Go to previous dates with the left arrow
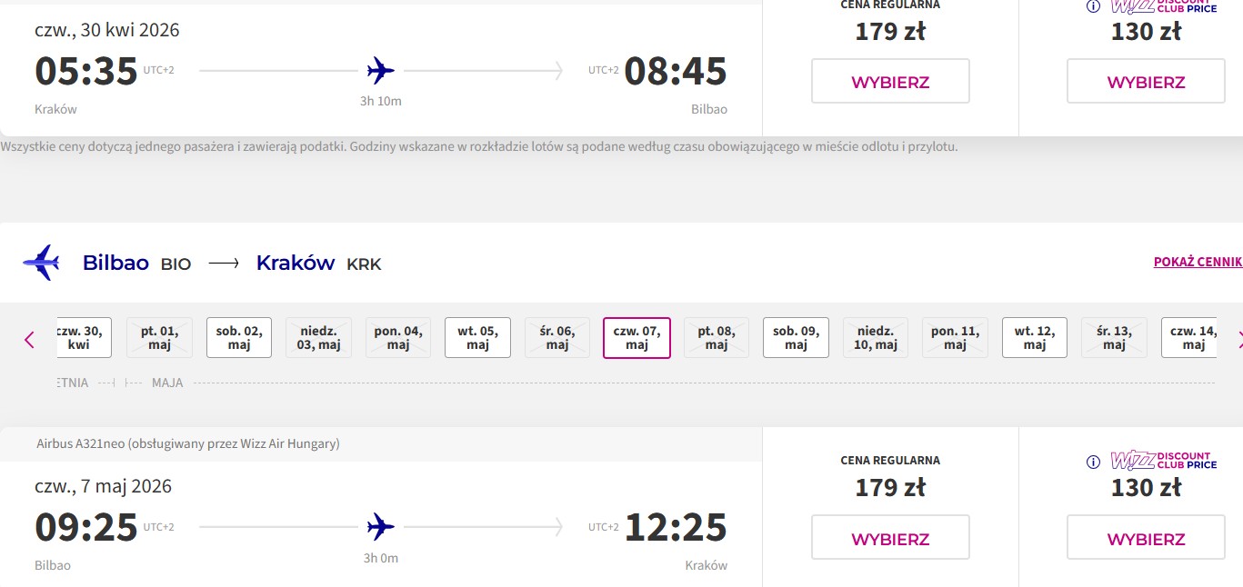This screenshot has width=1243, height=587. (x=29, y=340)
